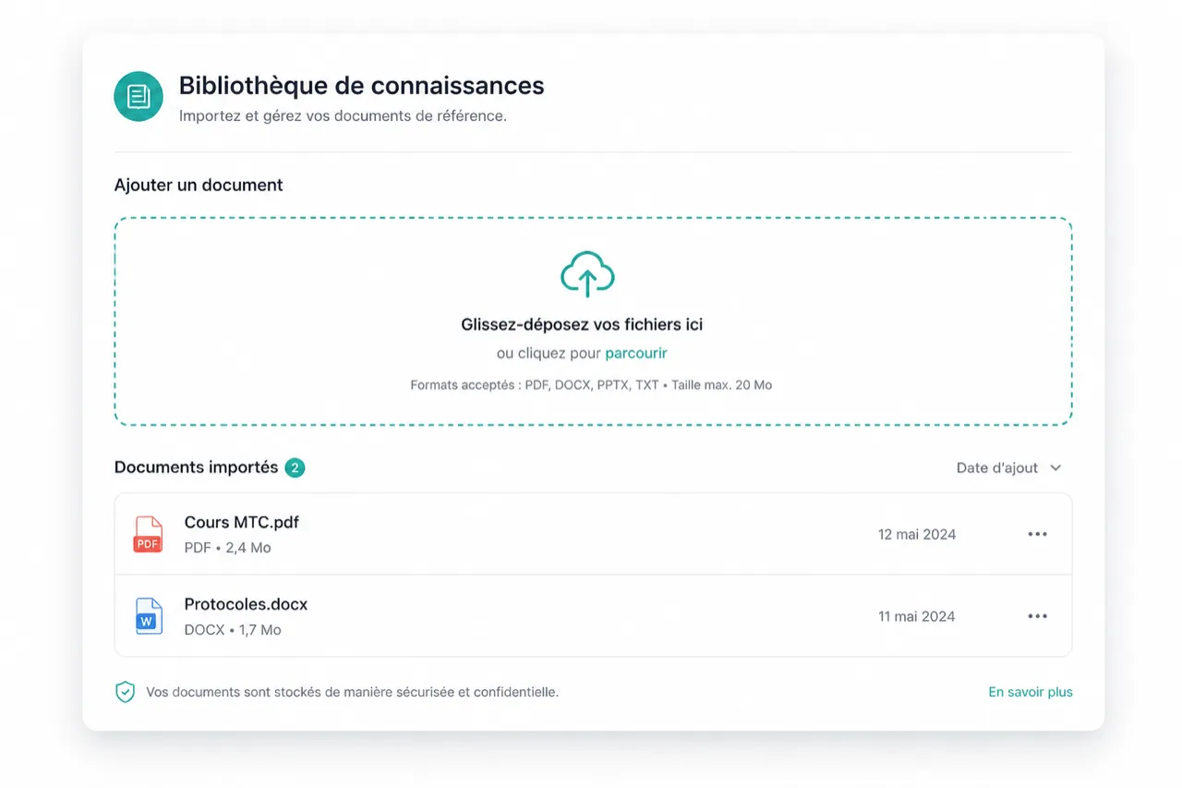Screen dimensions: 1182x788
Task: Open more options for Cours MTC.pdf
Action: (x=1038, y=534)
